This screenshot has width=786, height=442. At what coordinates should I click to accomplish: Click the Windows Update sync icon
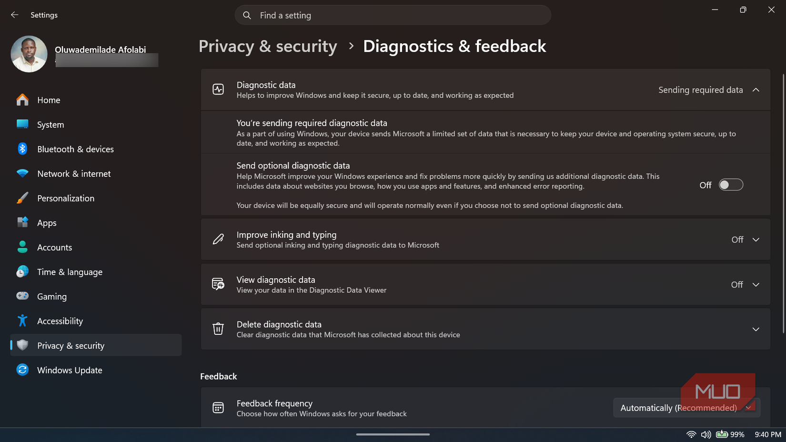click(22, 370)
